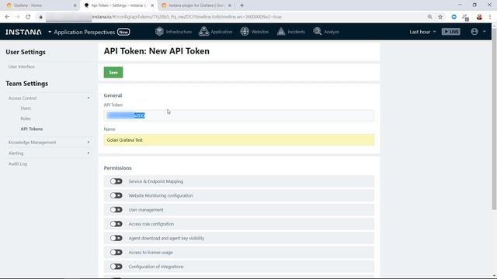This screenshot has height=279, width=497.
Task: Open the Application view icon
Action: (x=203, y=31)
